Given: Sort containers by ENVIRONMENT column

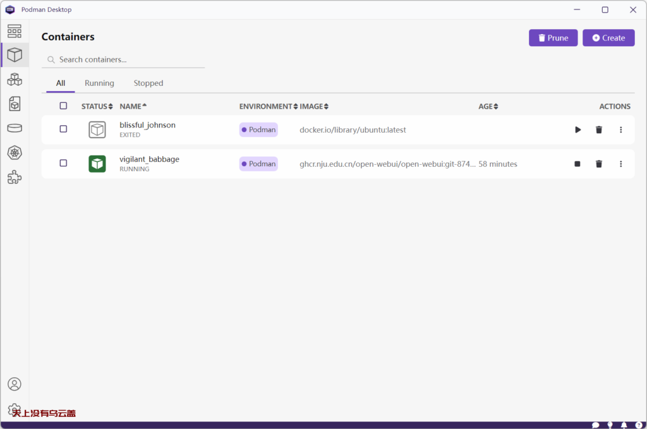Looking at the screenshot, I should [x=268, y=106].
